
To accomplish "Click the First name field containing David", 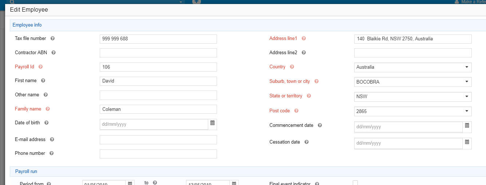I will click(x=158, y=81).
